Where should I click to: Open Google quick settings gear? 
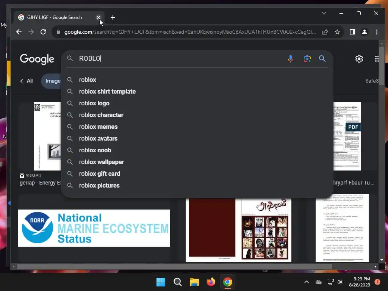click(x=359, y=59)
